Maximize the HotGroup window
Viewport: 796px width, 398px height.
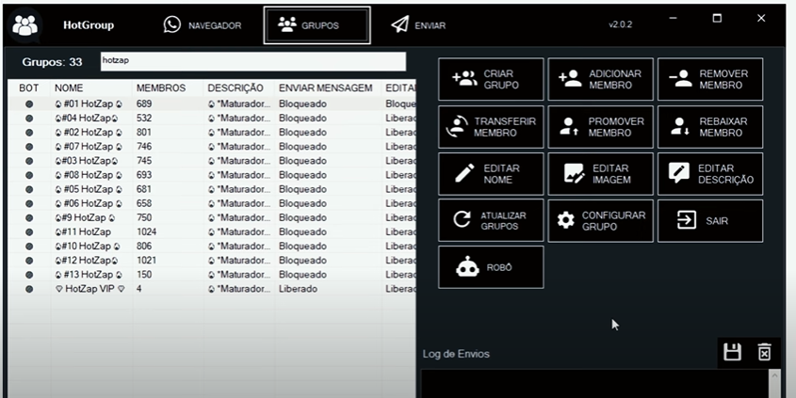(x=717, y=18)
